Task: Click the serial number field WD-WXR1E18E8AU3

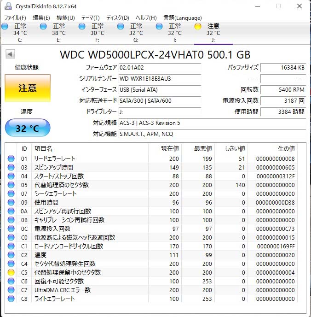Action: click(160, 79)
